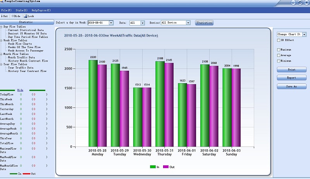The height and width of the screenshot is (179, 310).
Task: Open Year Traffic Data
Action: (21, 68)
